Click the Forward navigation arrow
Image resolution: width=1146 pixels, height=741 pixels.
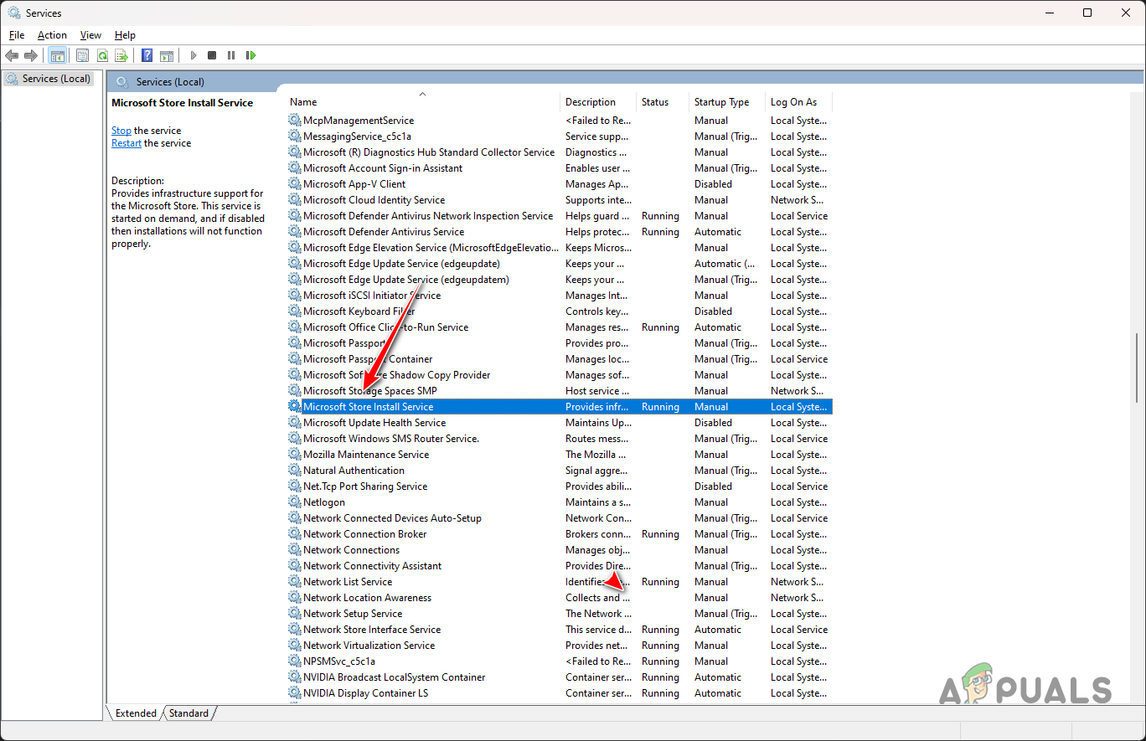coord(31,55)
